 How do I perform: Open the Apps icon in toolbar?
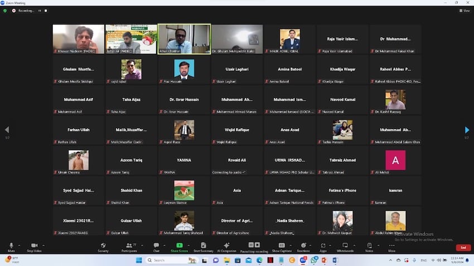point(323,247)
